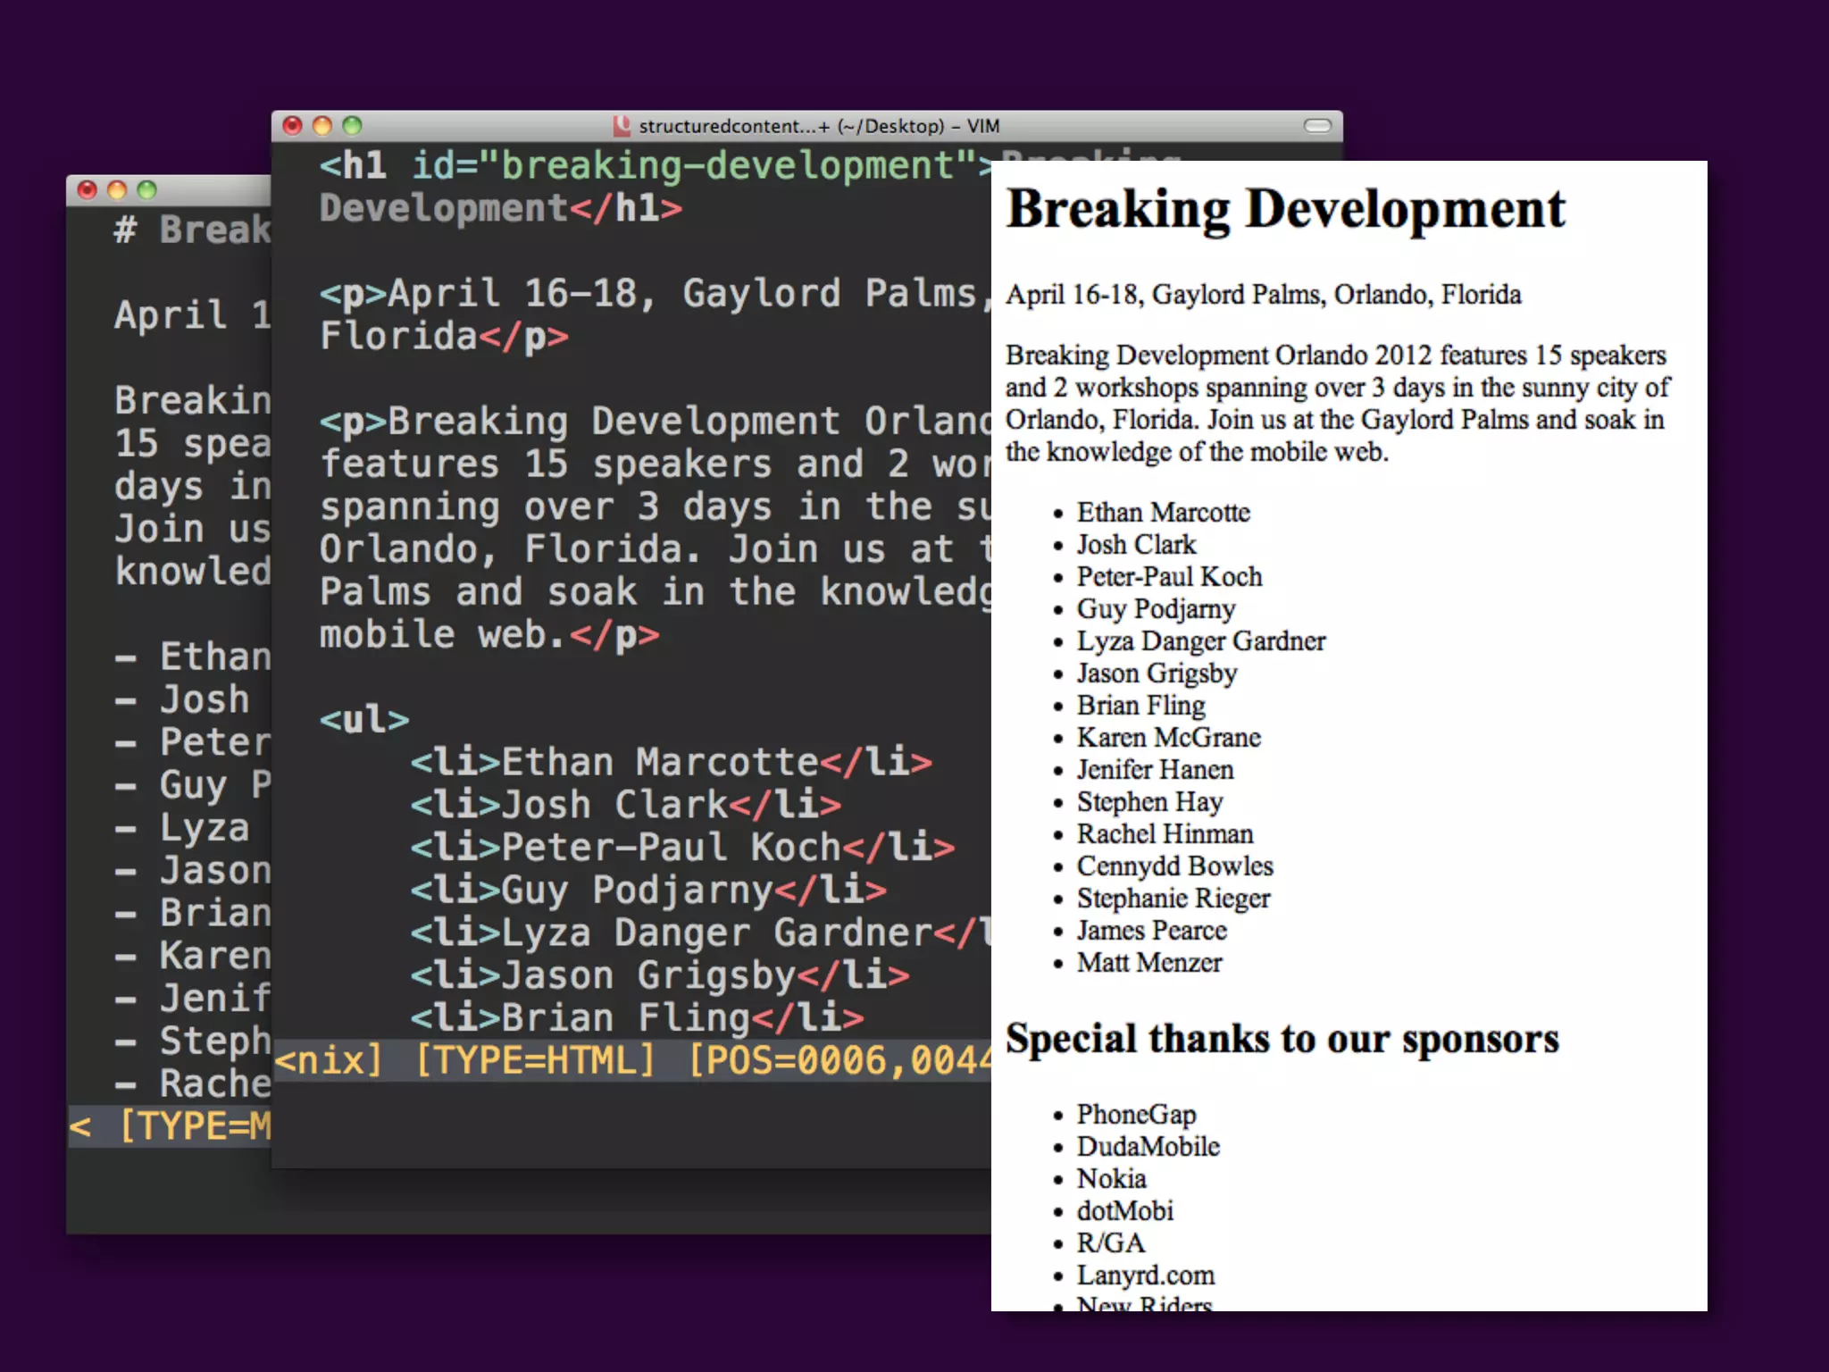Click 'R/GA' in the sponsors list

click(x=1111, y=1243)
